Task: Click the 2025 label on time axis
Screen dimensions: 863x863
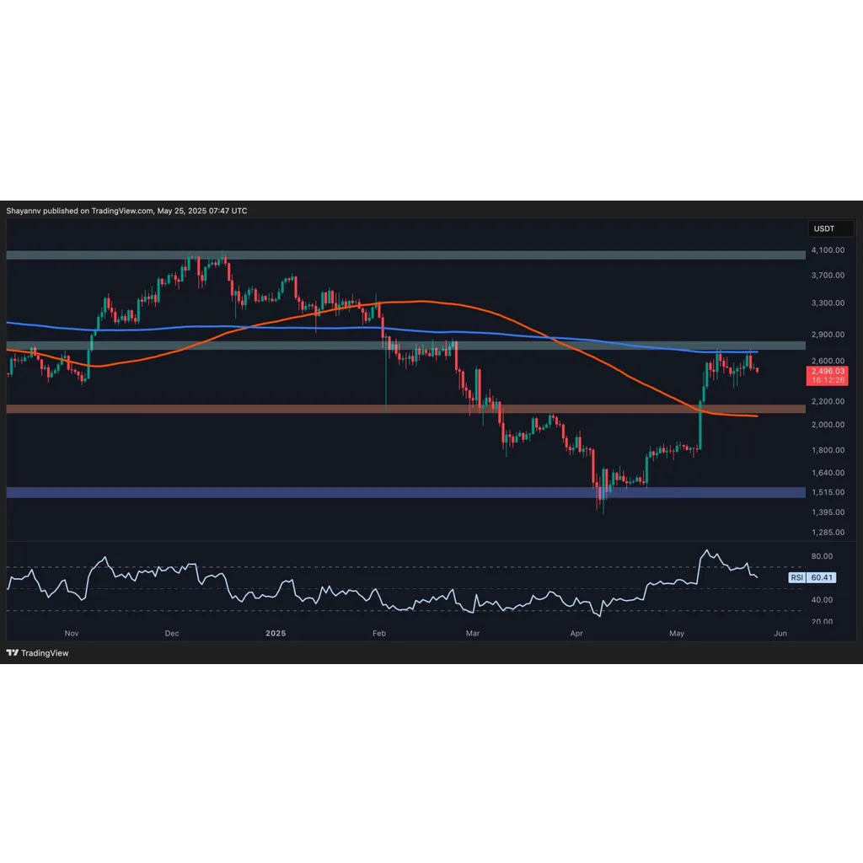Action: [x=276, y=633]
